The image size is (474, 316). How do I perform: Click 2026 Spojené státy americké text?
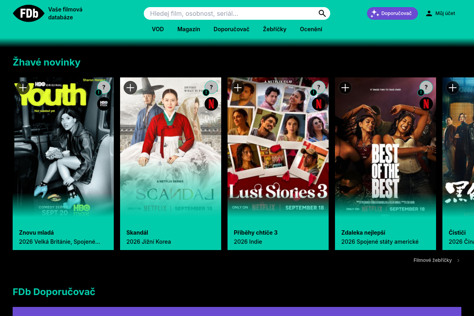[x=380, y=242]
